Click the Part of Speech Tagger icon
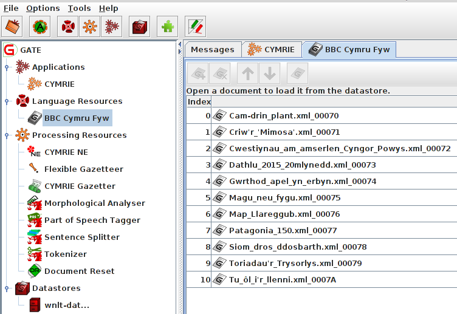Screen dimensions: 457x314 (35, 220)
